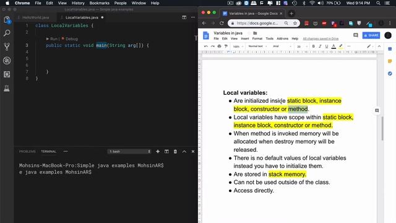The image size is (396, 223).
Task: Open the Docs Insert menu
Action: [x=245, y=38]
